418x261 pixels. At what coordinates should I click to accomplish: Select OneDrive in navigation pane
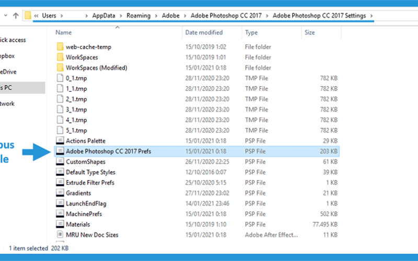(8, 72)
